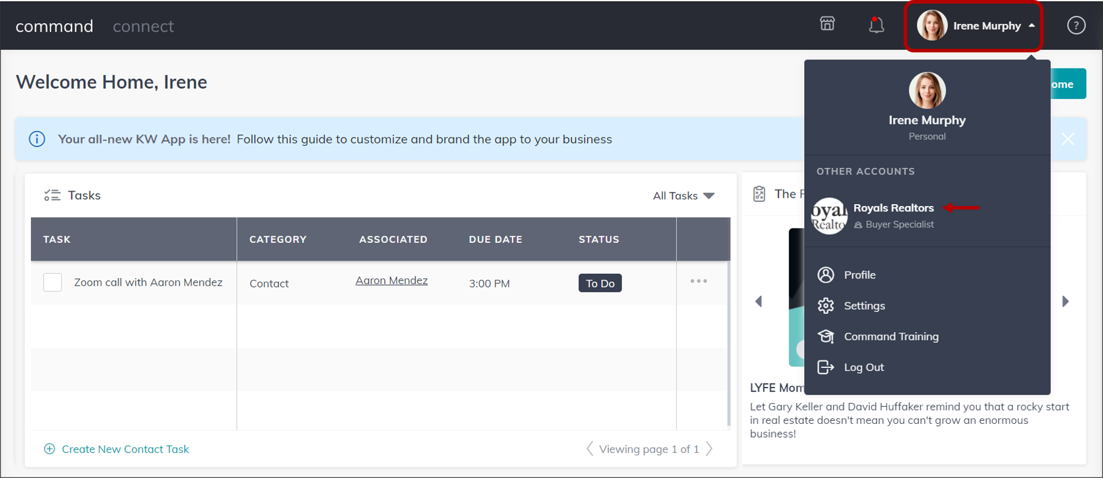Click the Royals Realtors logo
The width and height of the screenshot is (1103, 478).
coord(829,216)
